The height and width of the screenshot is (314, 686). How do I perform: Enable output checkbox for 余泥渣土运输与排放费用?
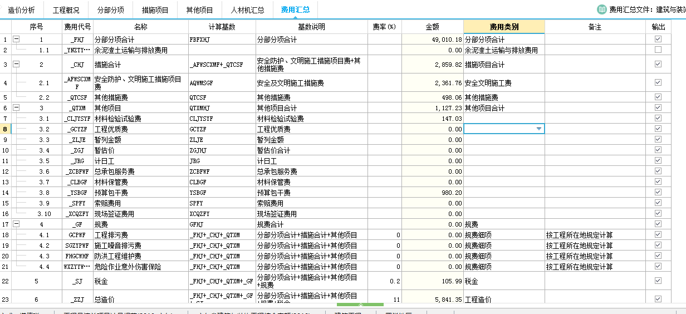pyautogui.click(x=658, y=50)
